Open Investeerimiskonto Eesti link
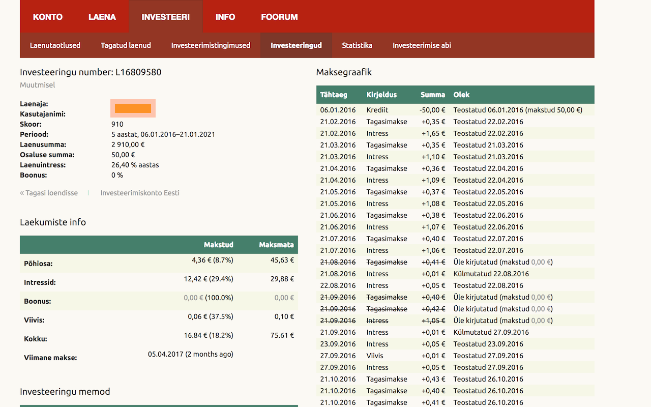The width and height of the screenshot is (651, 407). click(140, 193)
